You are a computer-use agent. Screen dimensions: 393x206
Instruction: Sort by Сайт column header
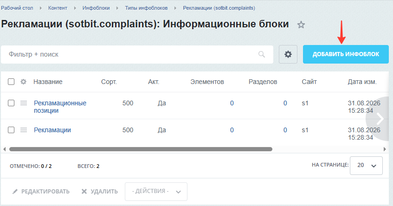click(309, 82)
